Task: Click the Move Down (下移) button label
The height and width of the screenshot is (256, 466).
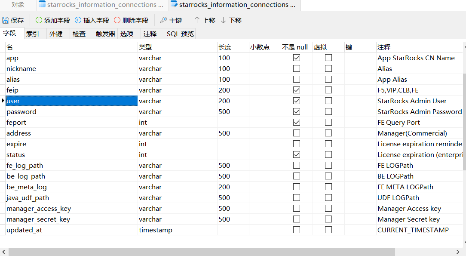Action: [x=235, y=21]
